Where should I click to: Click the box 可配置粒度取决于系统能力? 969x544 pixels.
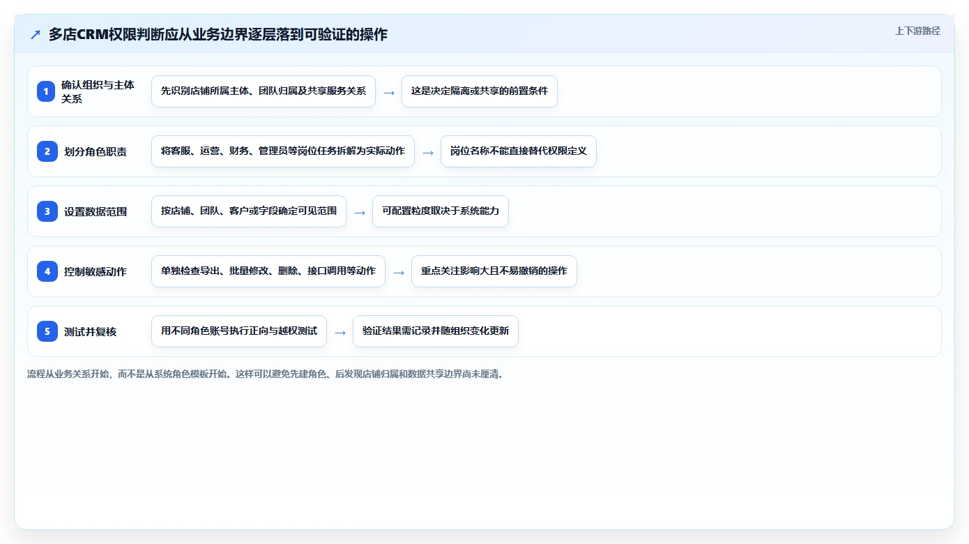(441, 211)
